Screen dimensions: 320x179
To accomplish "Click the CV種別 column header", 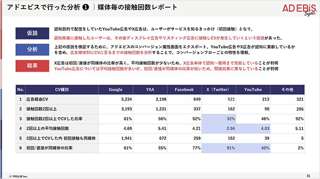I will pos(62,89).
